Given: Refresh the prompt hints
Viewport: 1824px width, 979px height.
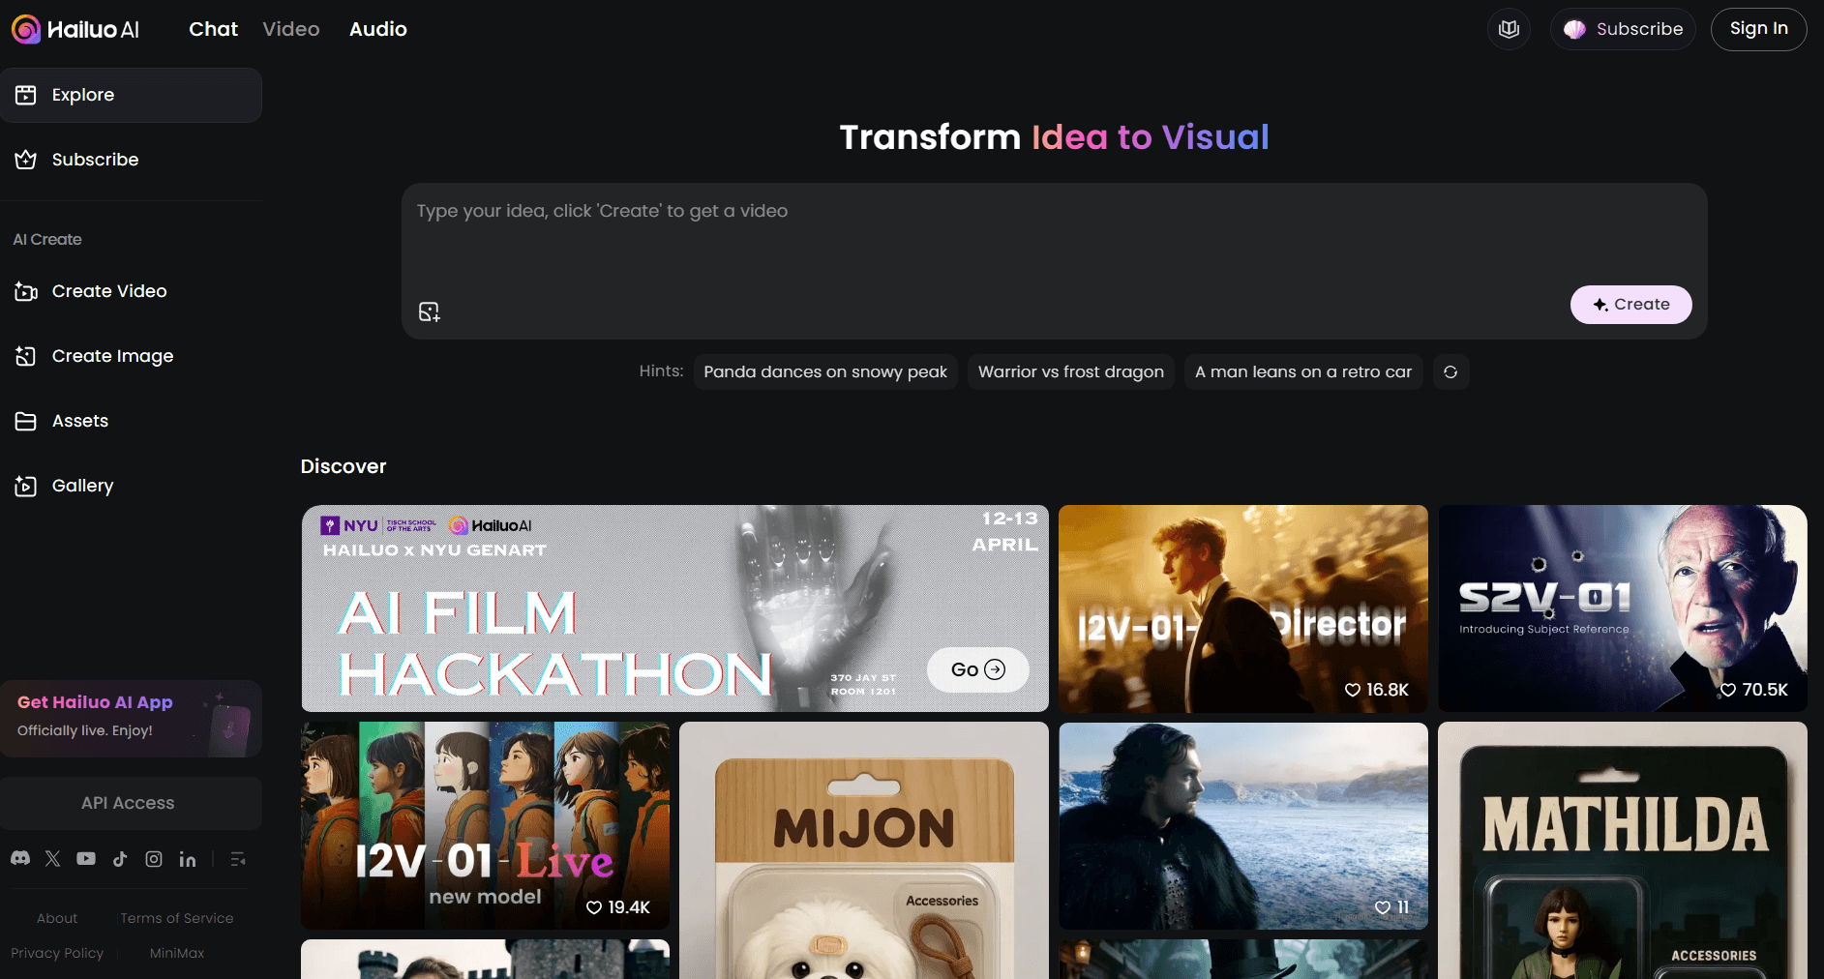Looking at the screenshot, I should (x=1450, y=371).
